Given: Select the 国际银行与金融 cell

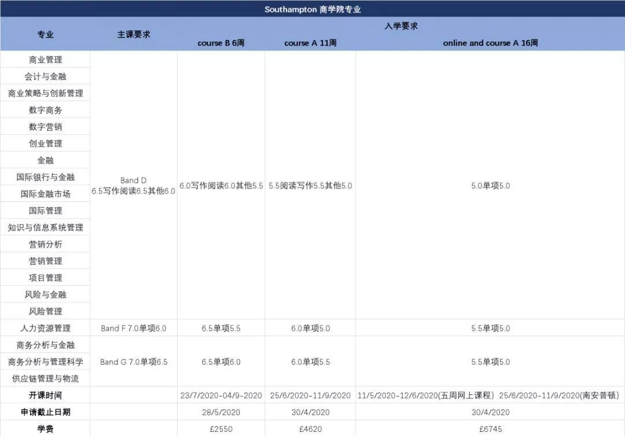Looking at the screenshot, I should [45, 176].
